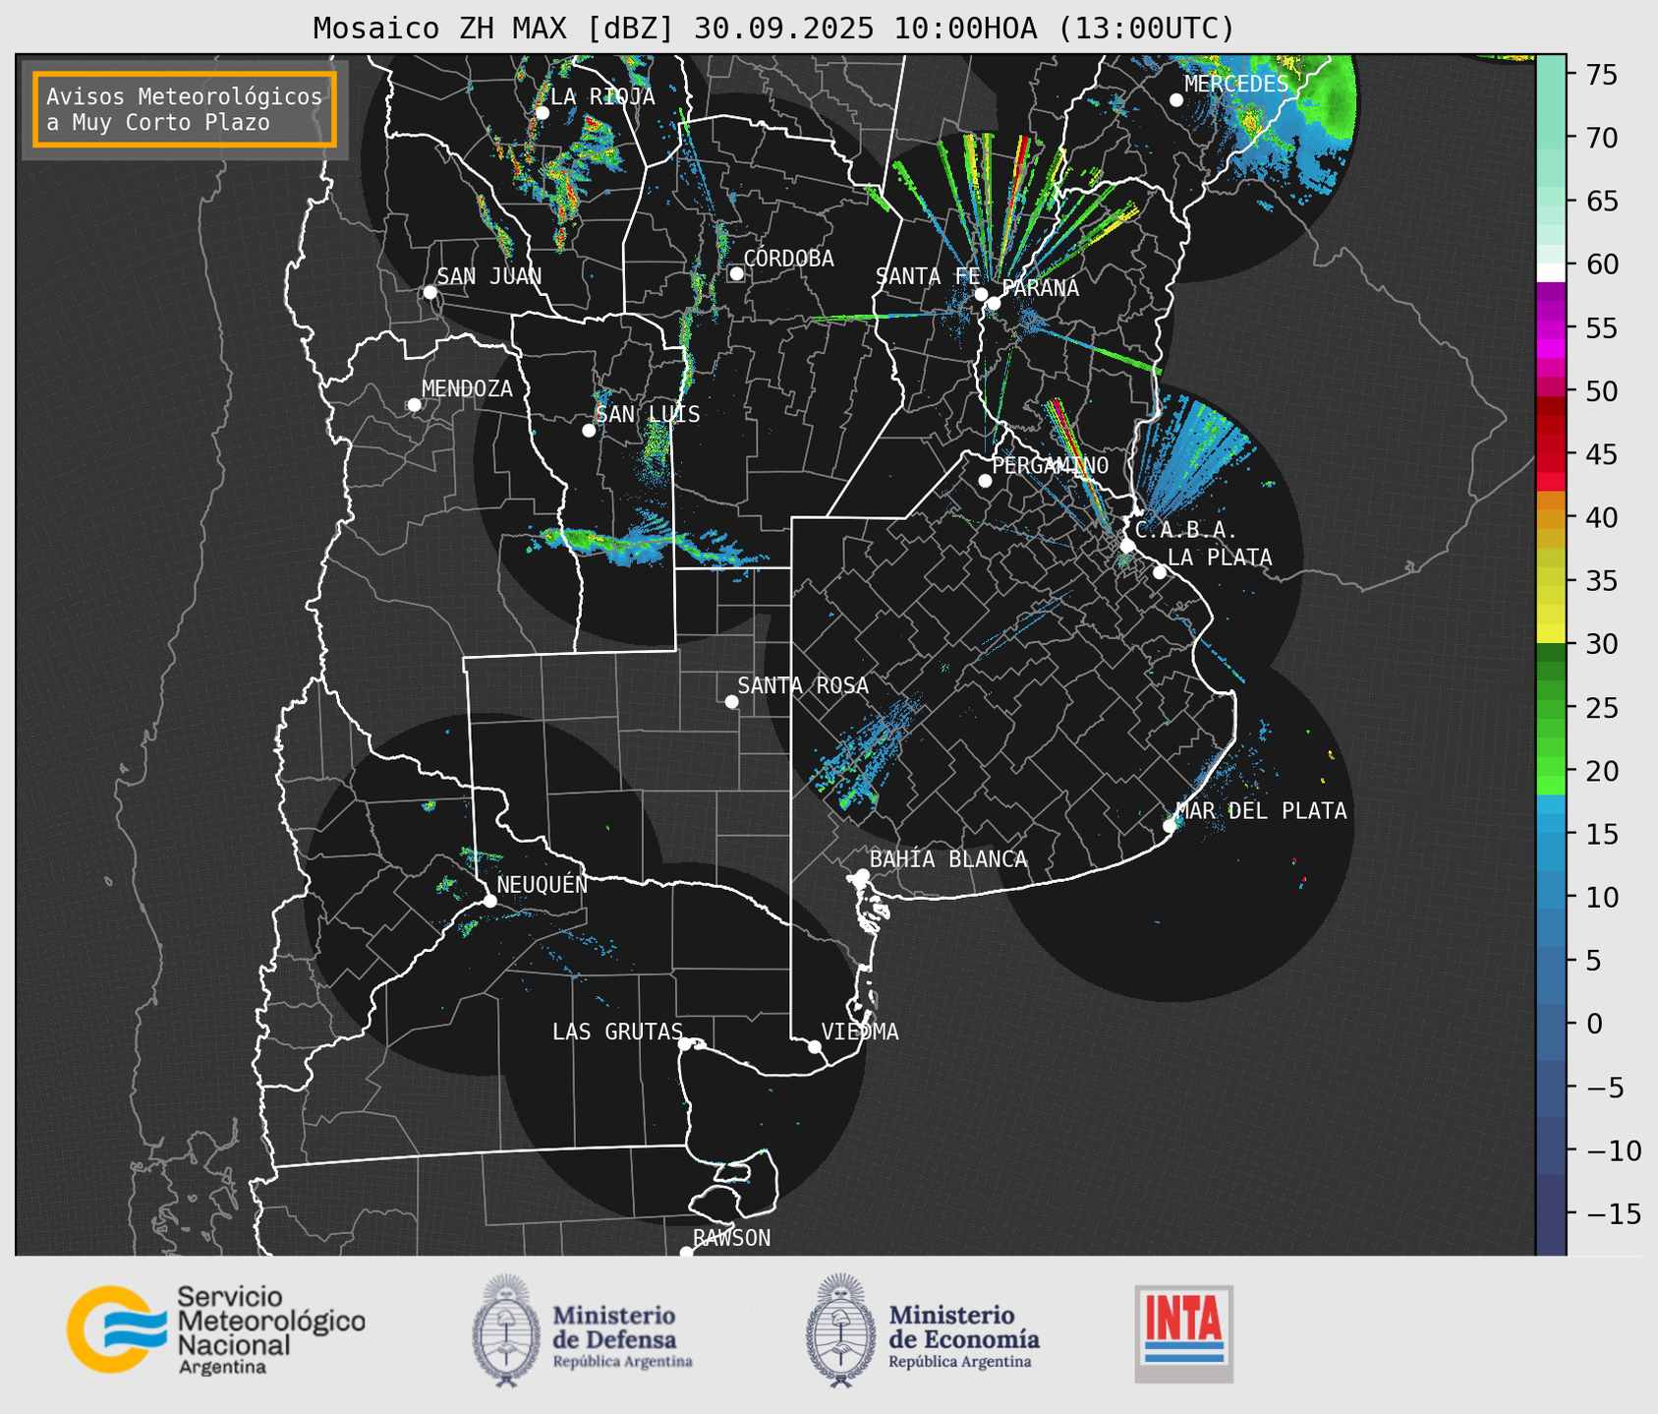The height and width of the screenshot is (1414, 1658).
Task: Click the Mendoza city marker dot
Action: 414,405
